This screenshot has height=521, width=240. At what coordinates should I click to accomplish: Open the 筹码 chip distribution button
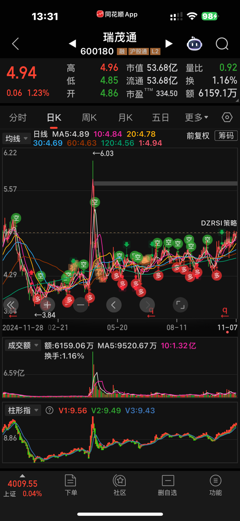(x=226, y=136)
